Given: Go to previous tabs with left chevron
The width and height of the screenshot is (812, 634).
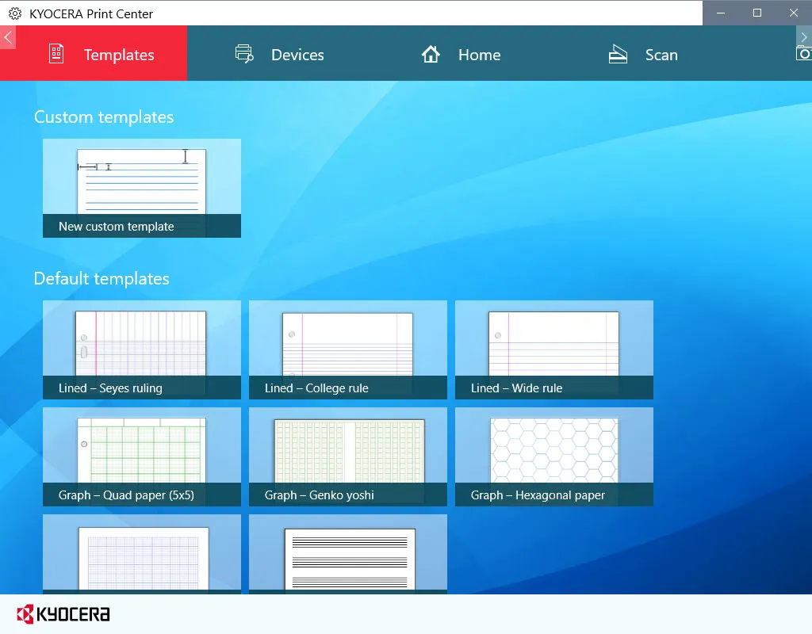Looking at the screenshot, I should click(x=8, y=36).
